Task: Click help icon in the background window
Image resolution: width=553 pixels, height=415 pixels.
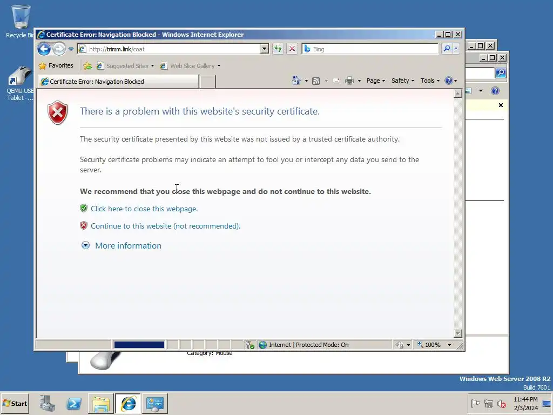Action: pyautogui.click(x=495, y=91)
